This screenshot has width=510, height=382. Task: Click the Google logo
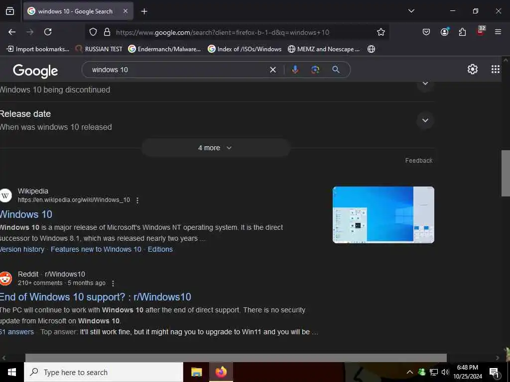click(35, 71)
